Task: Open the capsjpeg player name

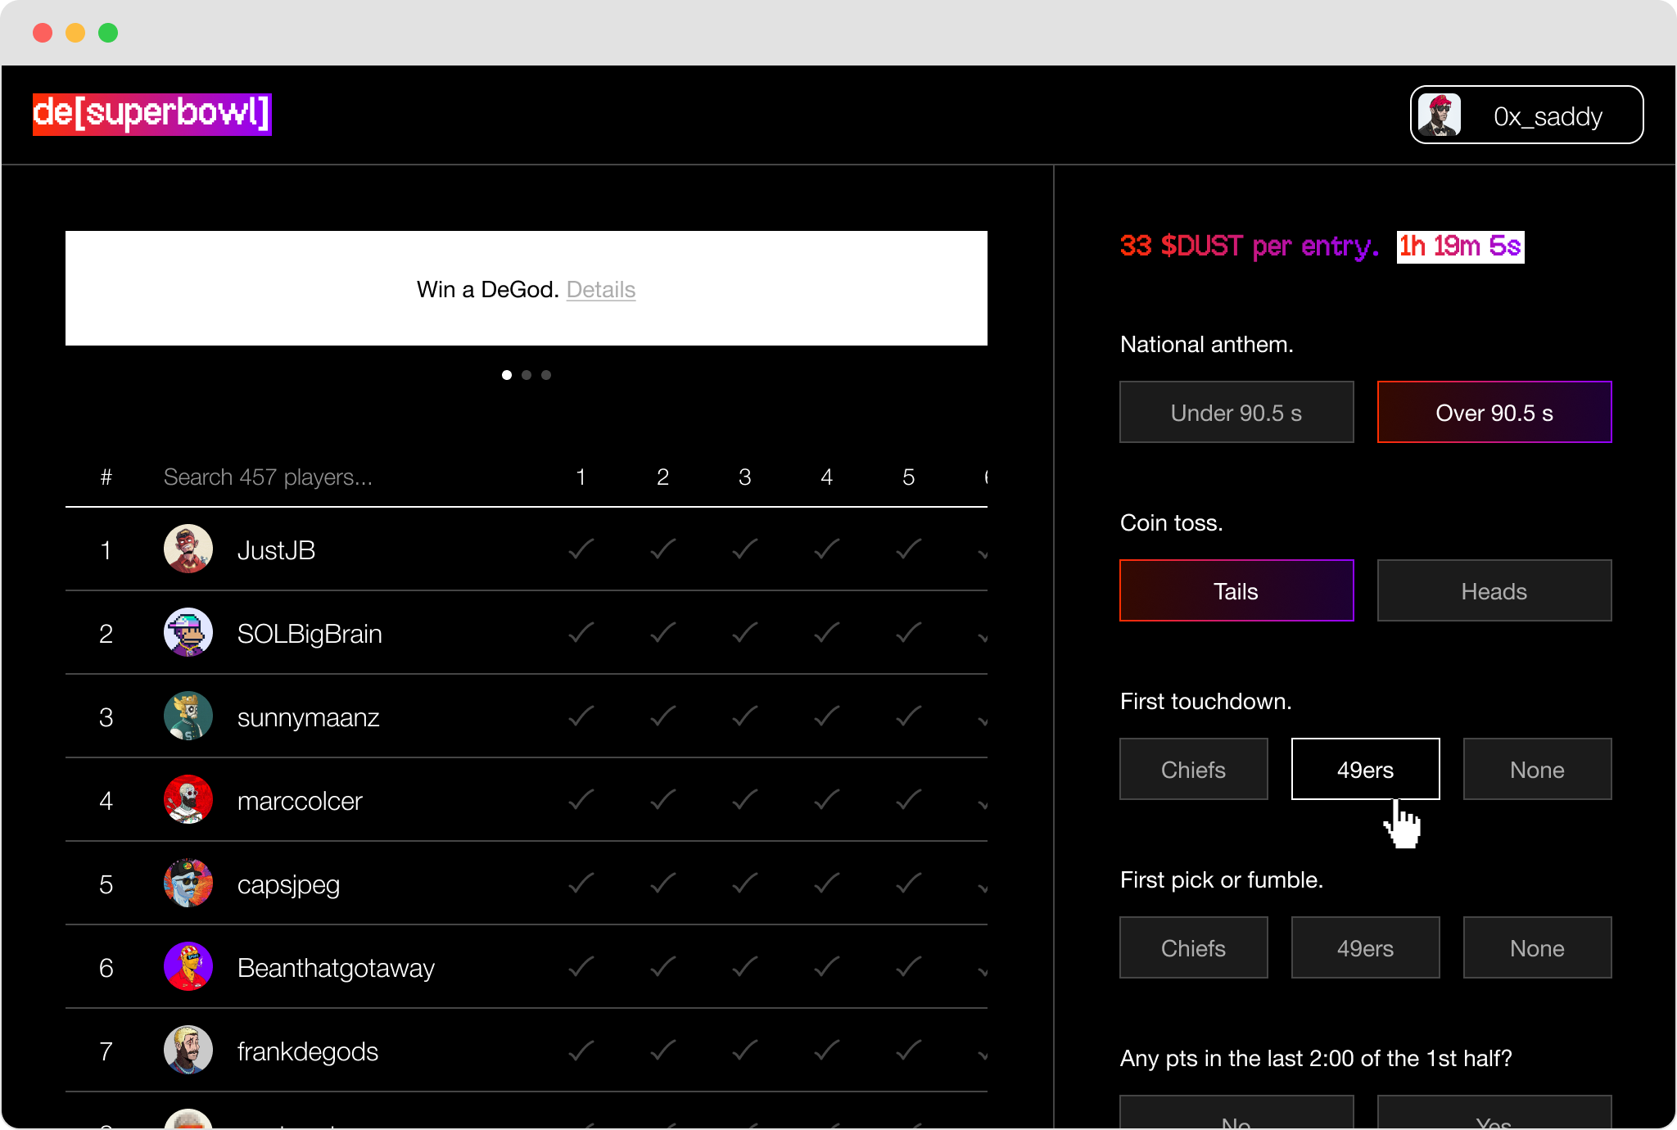Action: tap(288, 884)
